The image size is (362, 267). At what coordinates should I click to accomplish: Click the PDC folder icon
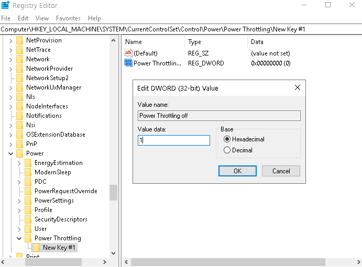coord(28,182)
